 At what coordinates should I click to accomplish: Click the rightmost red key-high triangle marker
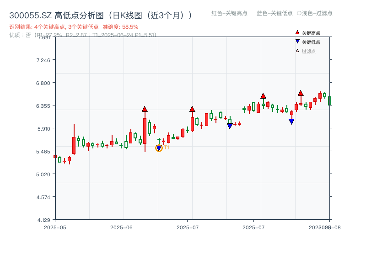[301, 93]
